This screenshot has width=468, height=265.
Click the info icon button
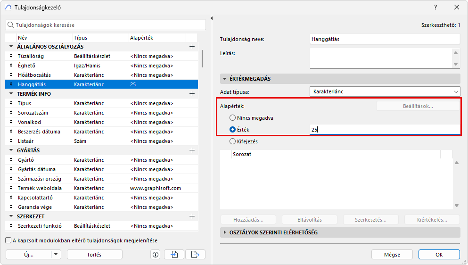[156, 255]
